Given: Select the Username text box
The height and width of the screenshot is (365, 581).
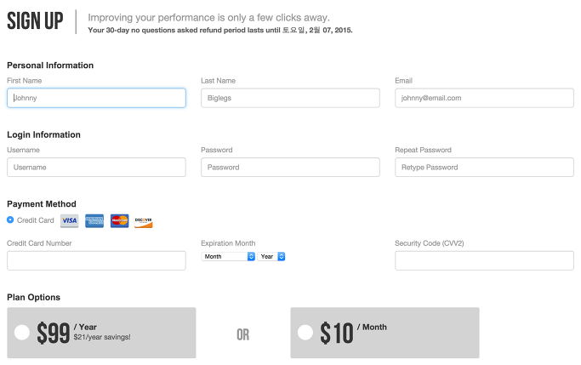Looking at the screenshot, I should [x=96, y=167].
